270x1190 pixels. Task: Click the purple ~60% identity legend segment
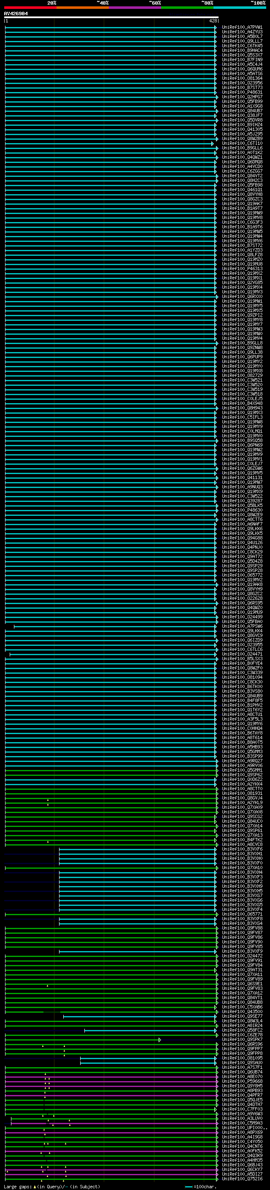[135, 8]
